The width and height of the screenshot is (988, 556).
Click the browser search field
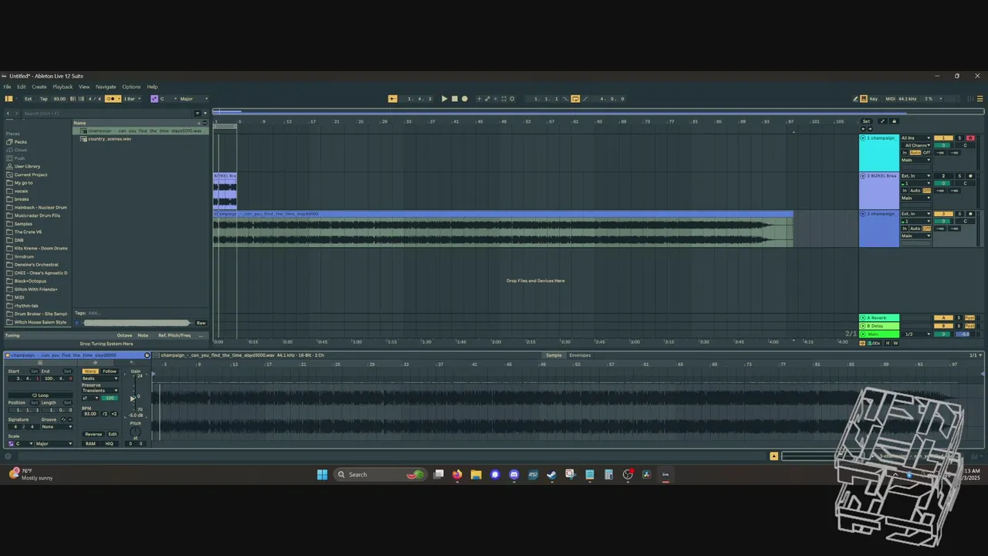tap(107, 114)
